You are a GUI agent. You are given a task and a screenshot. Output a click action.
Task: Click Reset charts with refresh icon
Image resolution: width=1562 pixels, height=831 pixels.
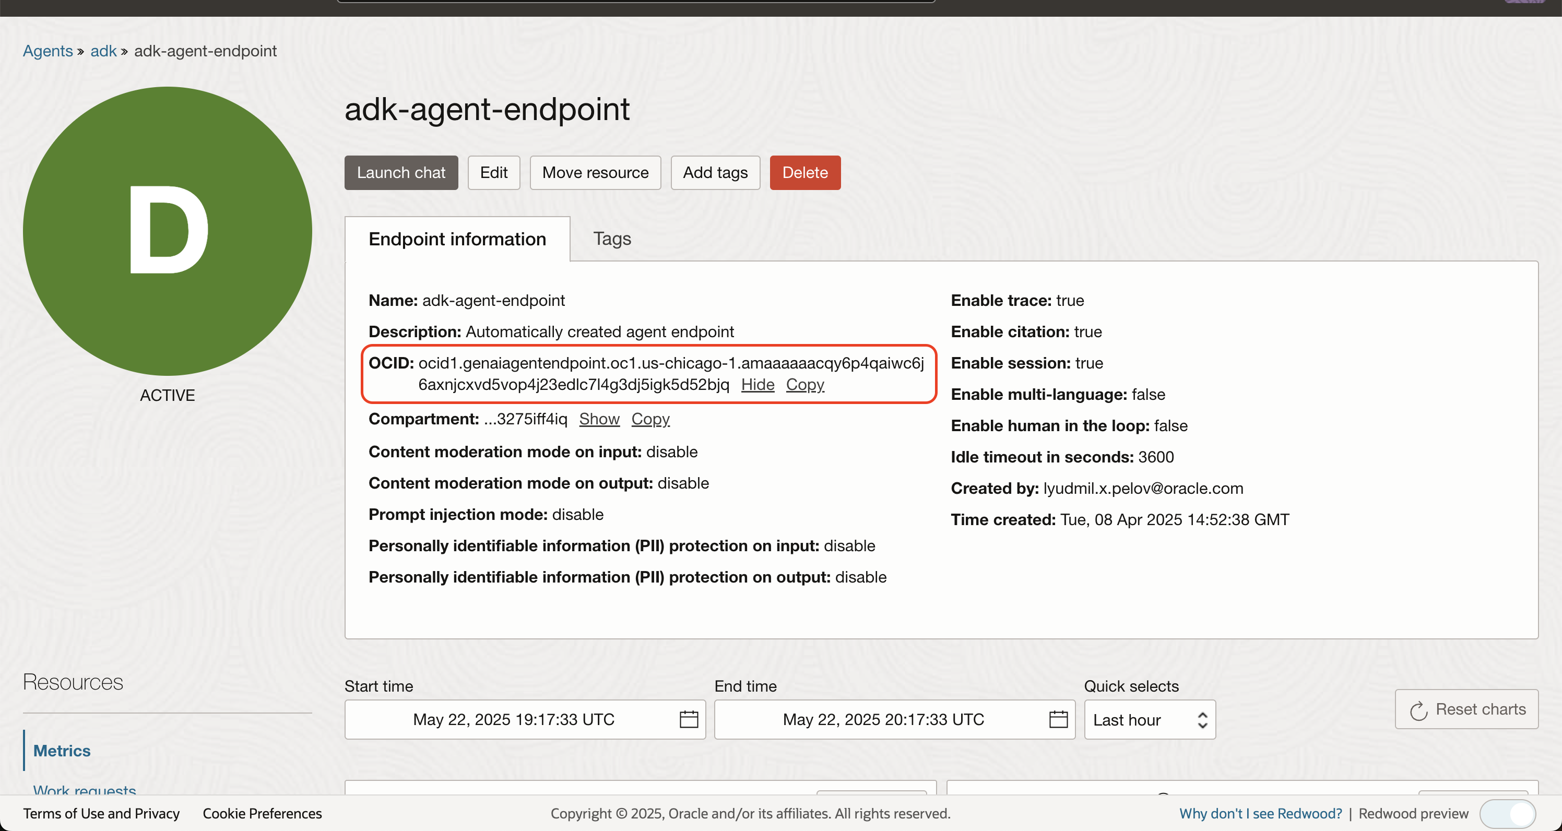pyautogui.click(x=1466, y=709)
